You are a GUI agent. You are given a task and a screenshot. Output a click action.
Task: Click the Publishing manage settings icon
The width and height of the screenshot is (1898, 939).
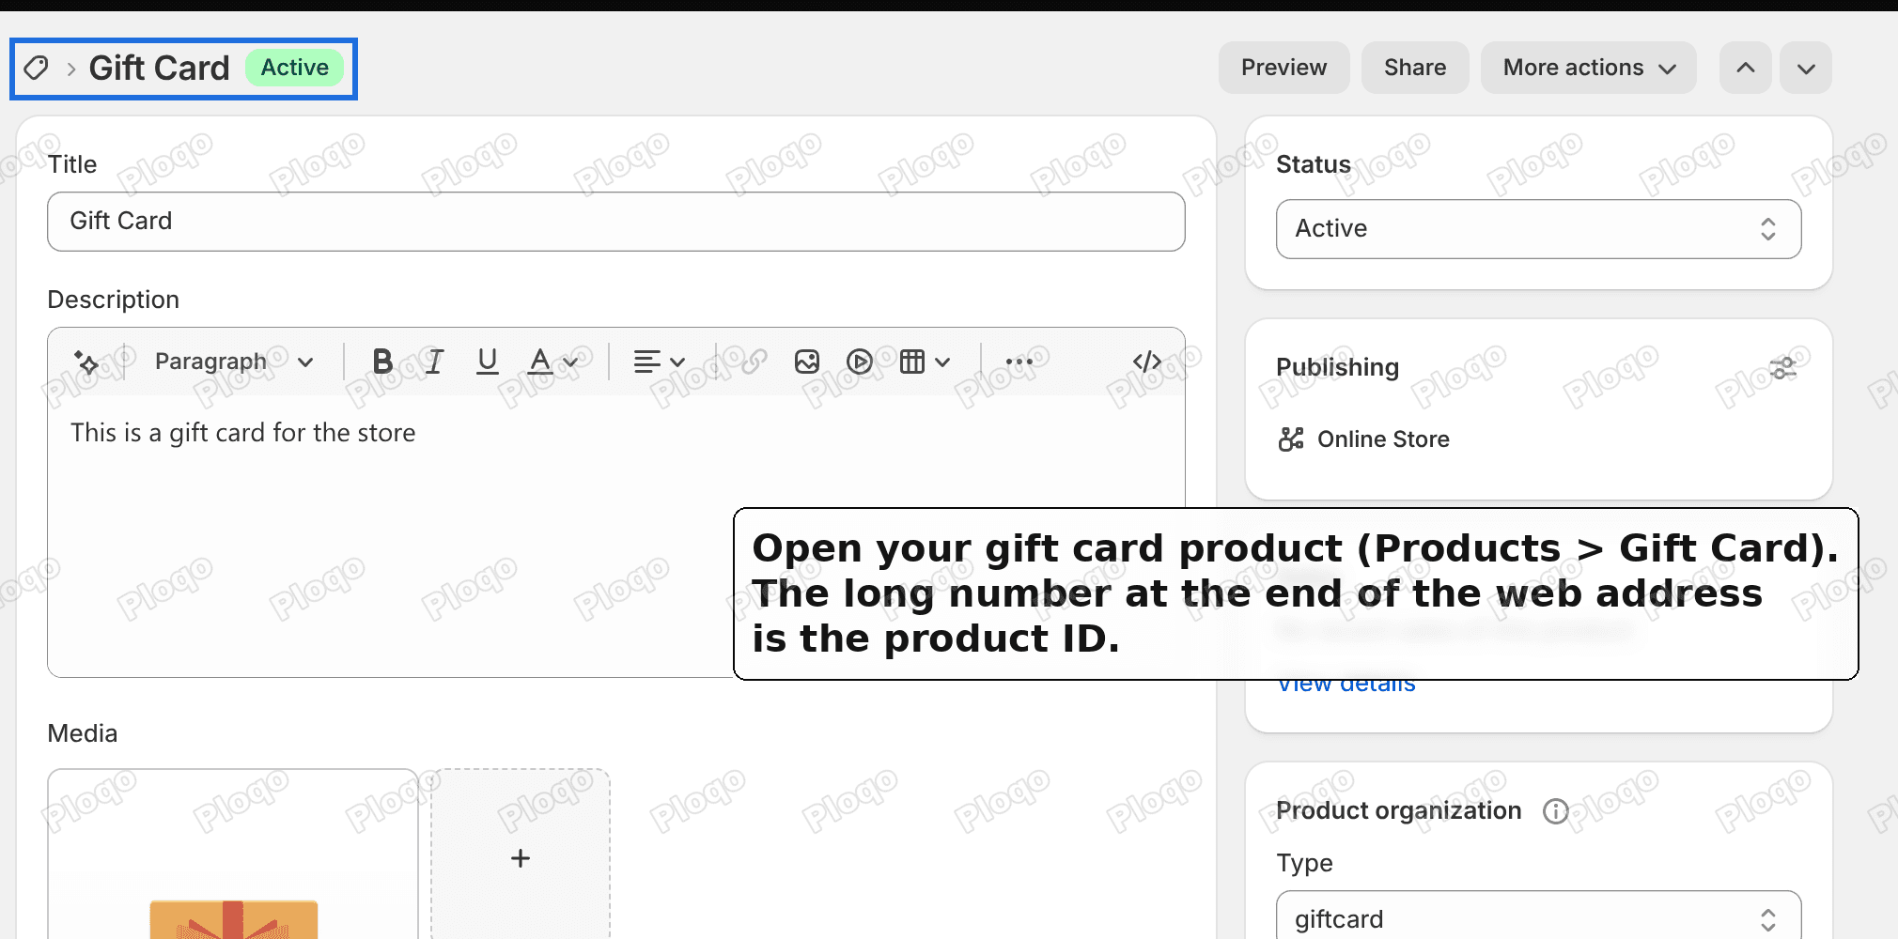click(x=1782, y=368)
